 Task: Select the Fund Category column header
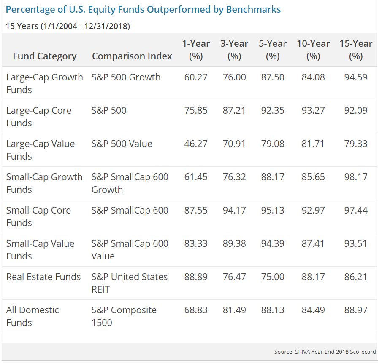45,56
